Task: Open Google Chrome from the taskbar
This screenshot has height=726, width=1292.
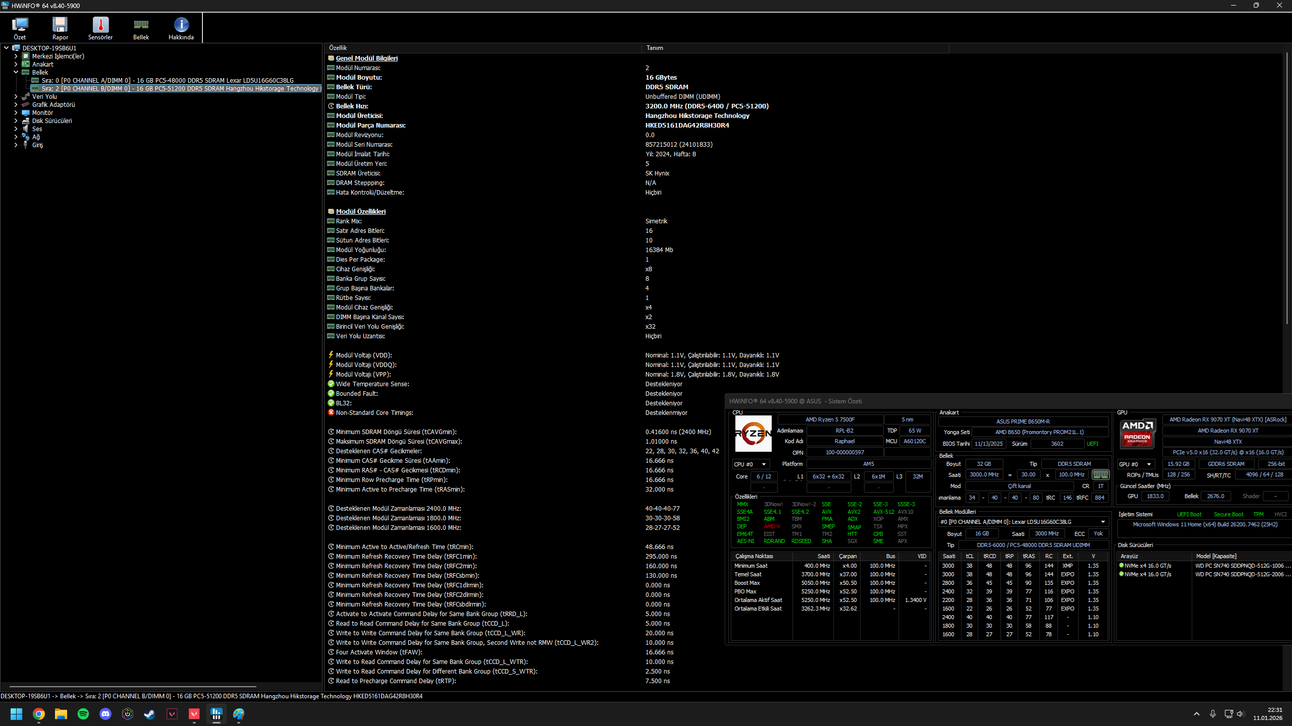Action: pyautogui.click(x=39, y=714)
